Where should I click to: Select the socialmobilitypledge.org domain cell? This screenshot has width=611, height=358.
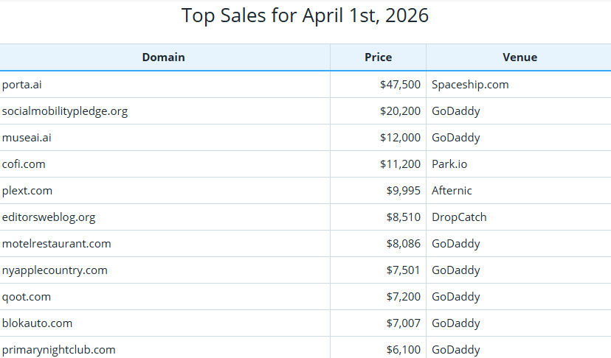(x=165, y=111)
